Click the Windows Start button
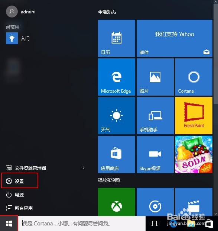This screenshot has height=231, width=218. pos(9,224)
